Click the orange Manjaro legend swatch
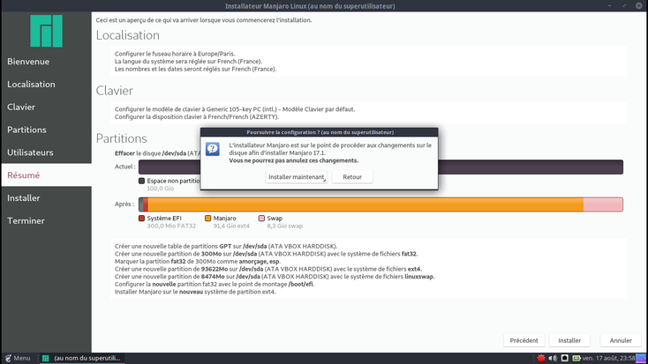This screenshot has height=364, width=648. click(x=207, y=219)
